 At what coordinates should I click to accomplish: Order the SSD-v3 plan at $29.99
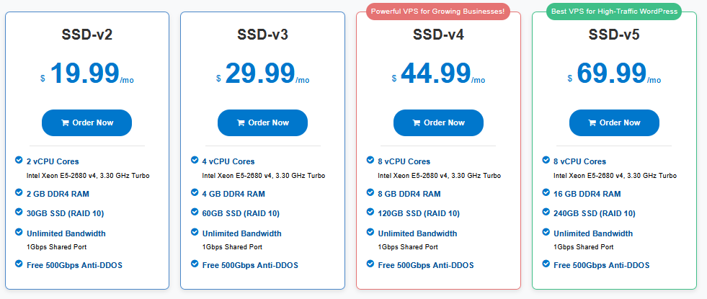(x=263, y=123)
